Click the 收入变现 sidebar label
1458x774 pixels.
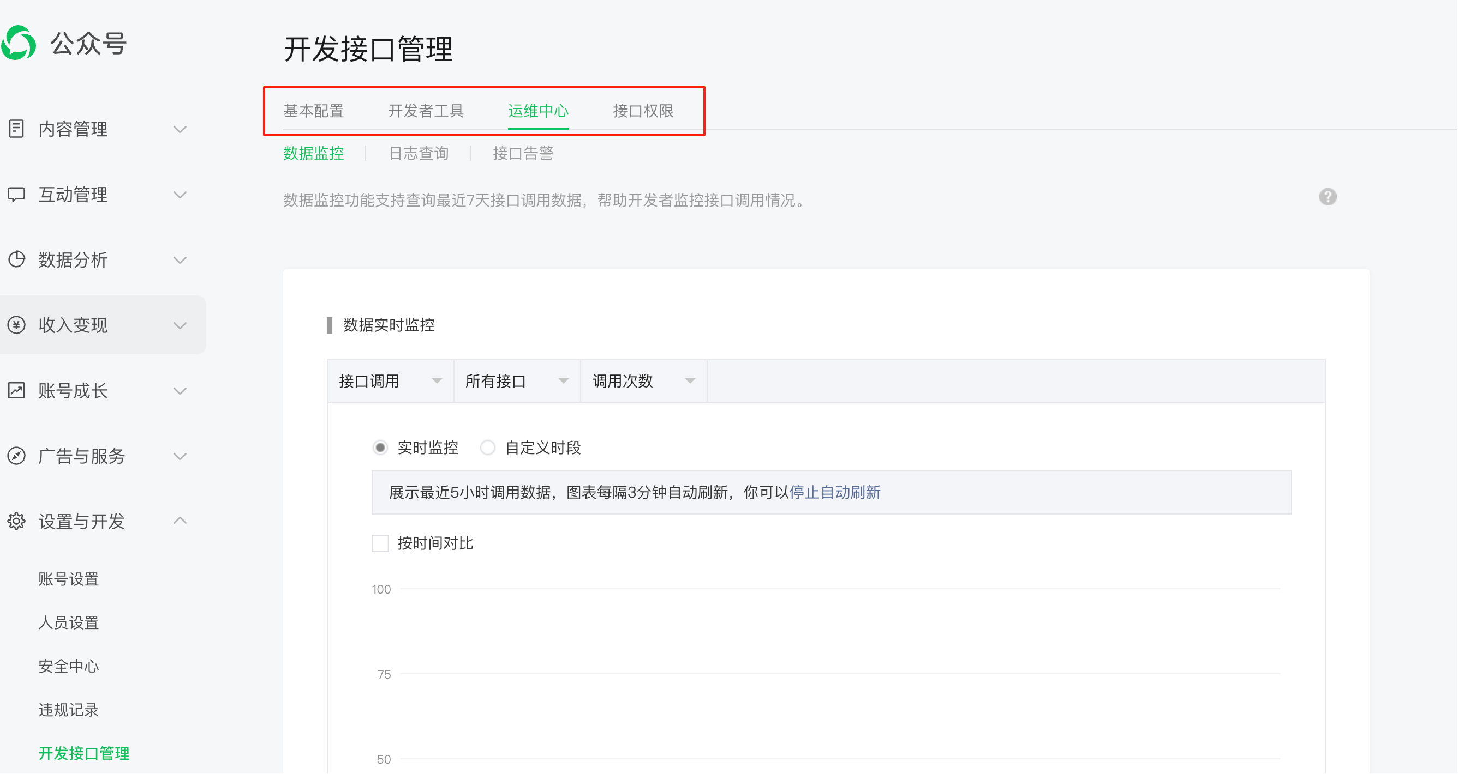(73, 325)
